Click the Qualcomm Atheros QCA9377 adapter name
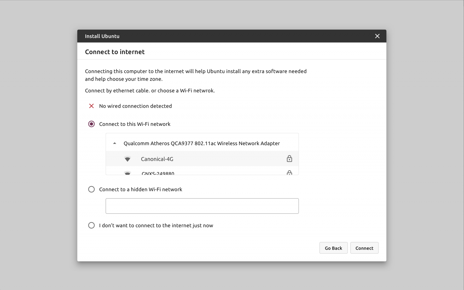 [x=201, y=143]
